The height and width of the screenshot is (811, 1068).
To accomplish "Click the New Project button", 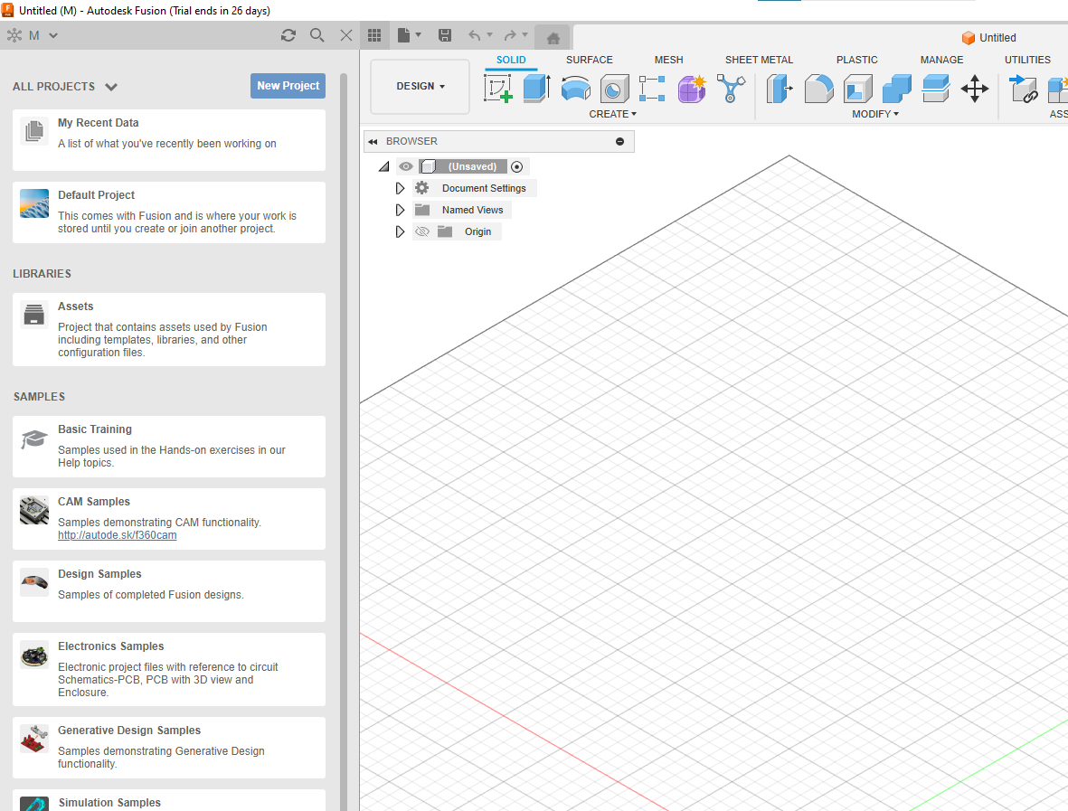I will (x=288, y=86).
